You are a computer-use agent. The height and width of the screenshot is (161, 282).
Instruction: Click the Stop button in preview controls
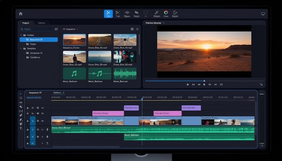click(x=188, y=84)
